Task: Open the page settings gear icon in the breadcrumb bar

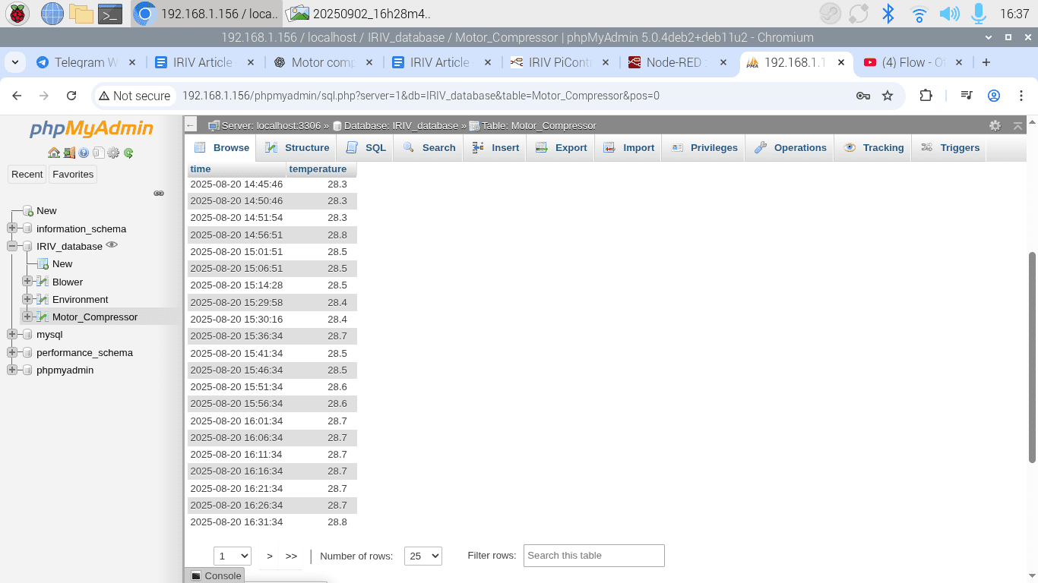Action: [995, 125]
